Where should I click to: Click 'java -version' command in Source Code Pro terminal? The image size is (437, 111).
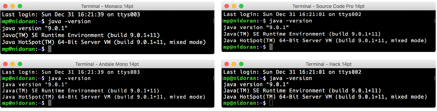(291, 21)
